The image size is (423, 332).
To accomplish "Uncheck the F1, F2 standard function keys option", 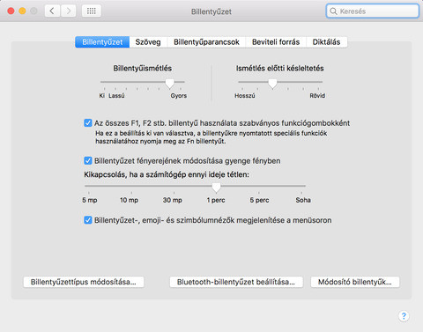I will [x=88, y=122].
